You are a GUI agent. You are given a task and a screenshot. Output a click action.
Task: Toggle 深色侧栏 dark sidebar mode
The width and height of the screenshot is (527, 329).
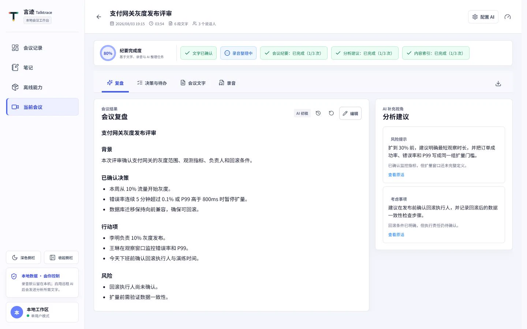pyautogui.click(x=23, y=258)
